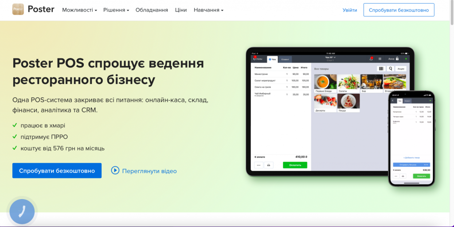
Task: Click Акции button in tablet mockup
Action: 401,69
